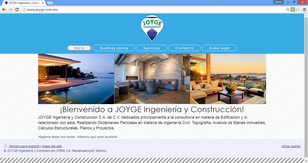Go to the Inicio page
Image resolution: width=308 pixels, height=163 pixels.
pyautogui.click(x=79, y=48)
